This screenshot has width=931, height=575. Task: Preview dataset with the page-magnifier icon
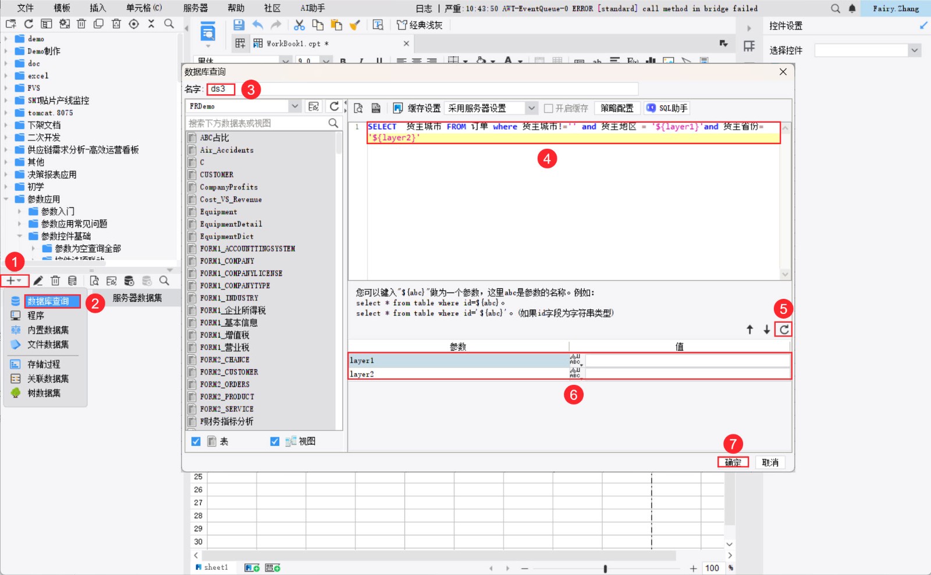pyautogui.click(x=94, y=281)
